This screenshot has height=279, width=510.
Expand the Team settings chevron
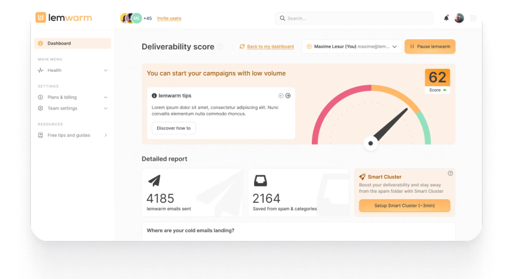106,108
